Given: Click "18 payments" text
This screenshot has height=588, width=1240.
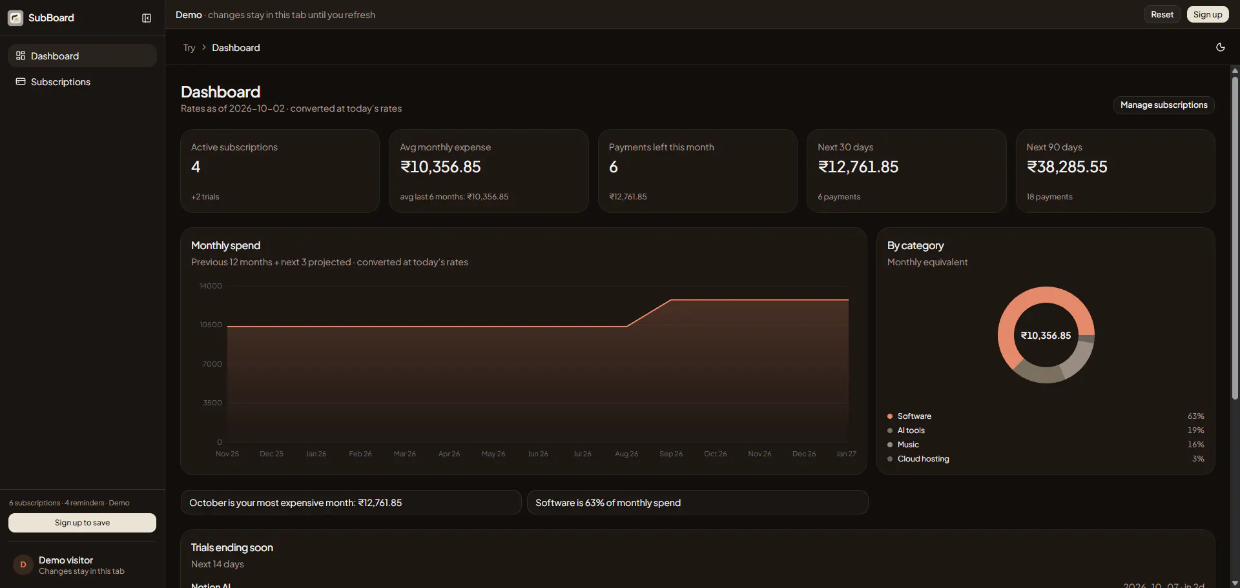Looking at the screenshot, I should (x=1049, y=197).
